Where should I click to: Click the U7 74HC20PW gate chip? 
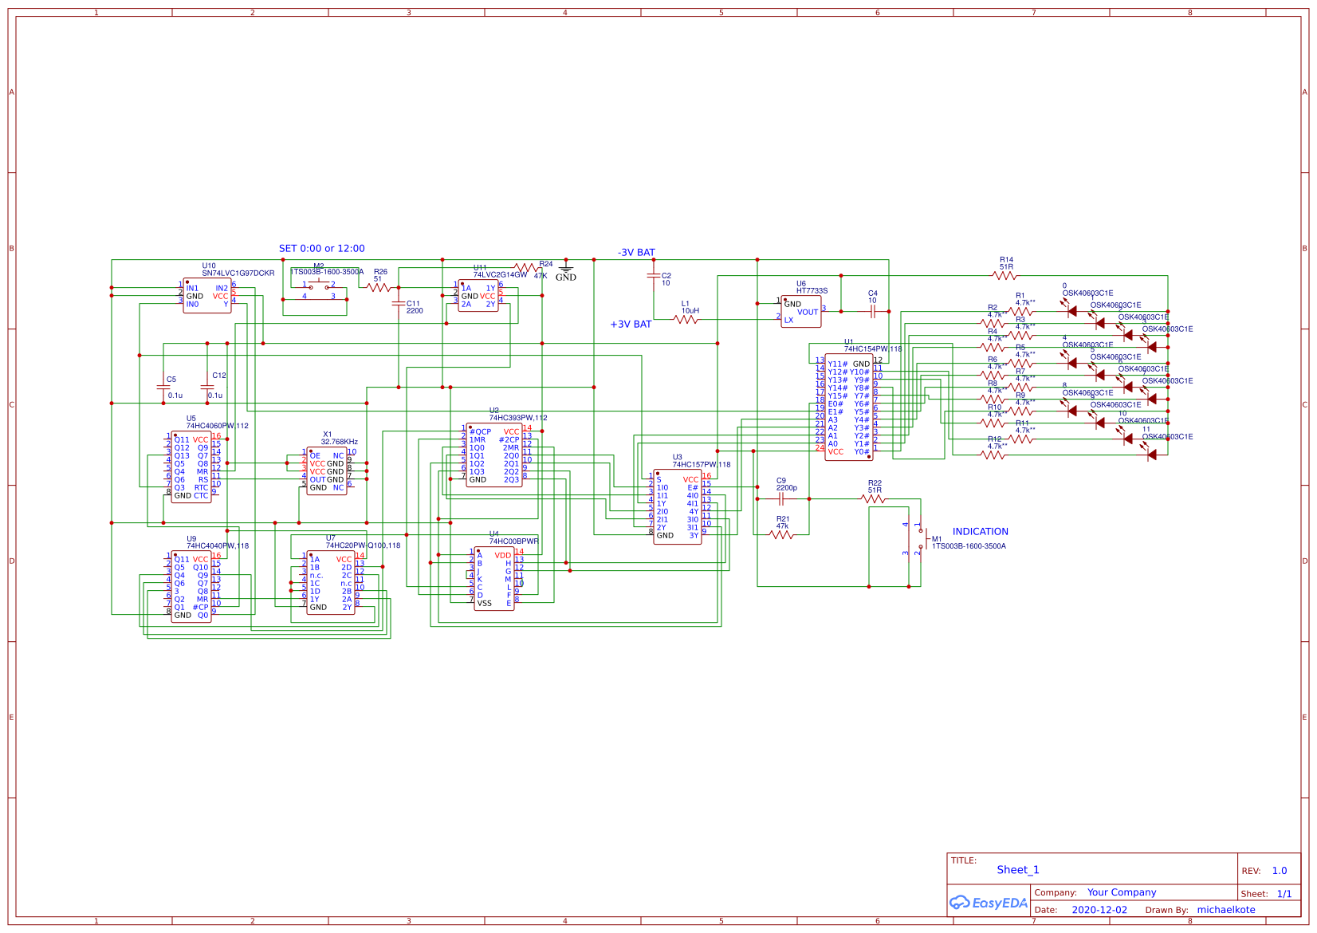[x=330, y=583]
